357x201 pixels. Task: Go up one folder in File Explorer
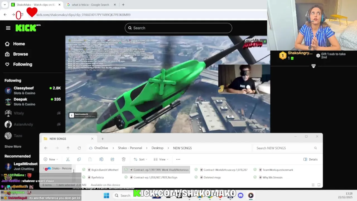[68, 148]
